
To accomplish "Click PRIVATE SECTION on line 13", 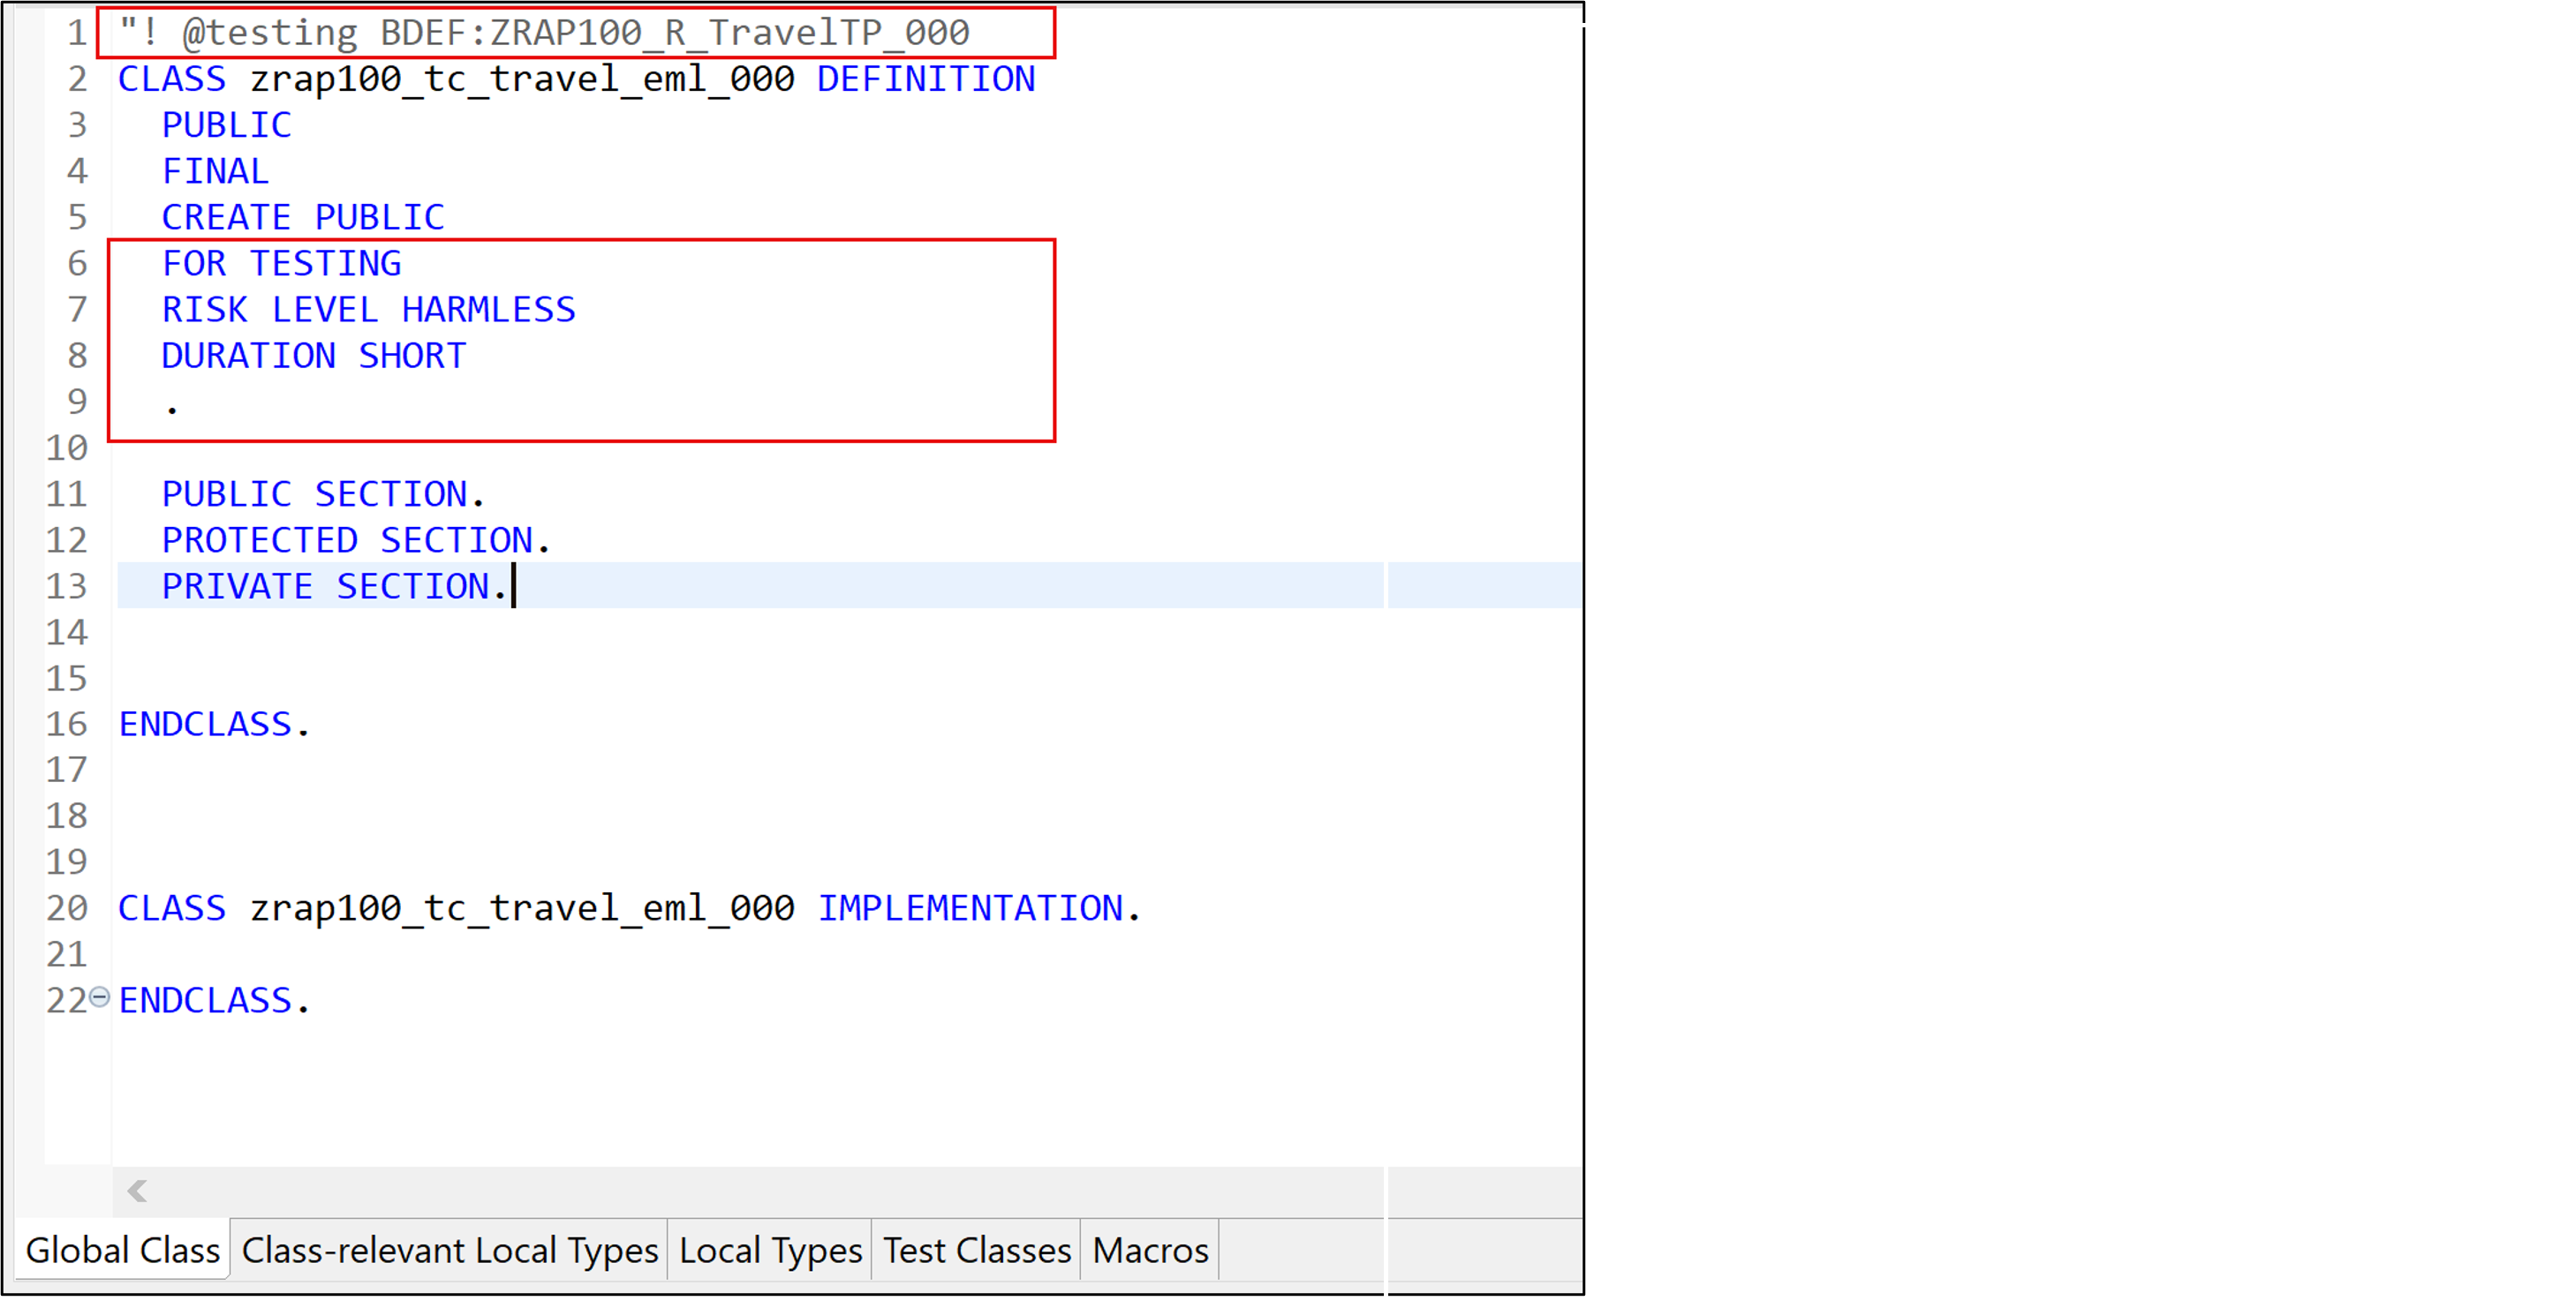I will tap(334, 585).
